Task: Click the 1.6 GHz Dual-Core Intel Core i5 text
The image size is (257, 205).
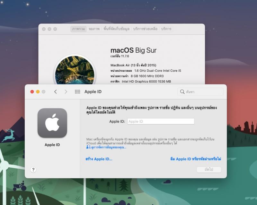Action: [158, 71]
